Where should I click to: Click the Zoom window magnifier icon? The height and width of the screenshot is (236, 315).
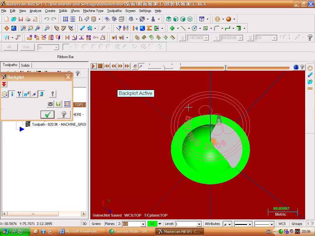[x=23, y=28]
